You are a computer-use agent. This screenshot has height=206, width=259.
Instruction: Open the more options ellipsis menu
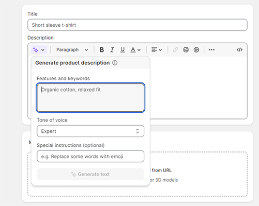(x=211, y=50)
